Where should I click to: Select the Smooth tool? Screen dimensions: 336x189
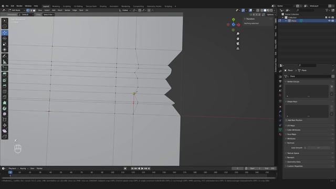5,114
